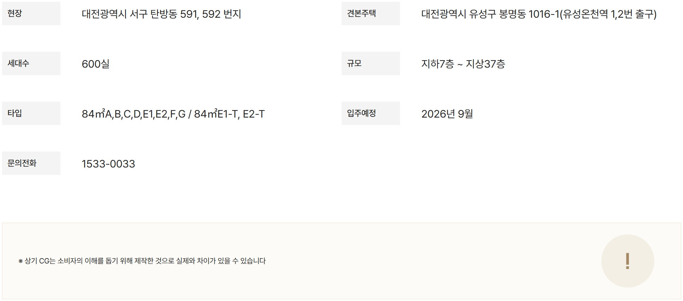Viewport: 683px width, 301px height.
Task: Click the 세대수 label cell
Action: [x=31, y=63]
